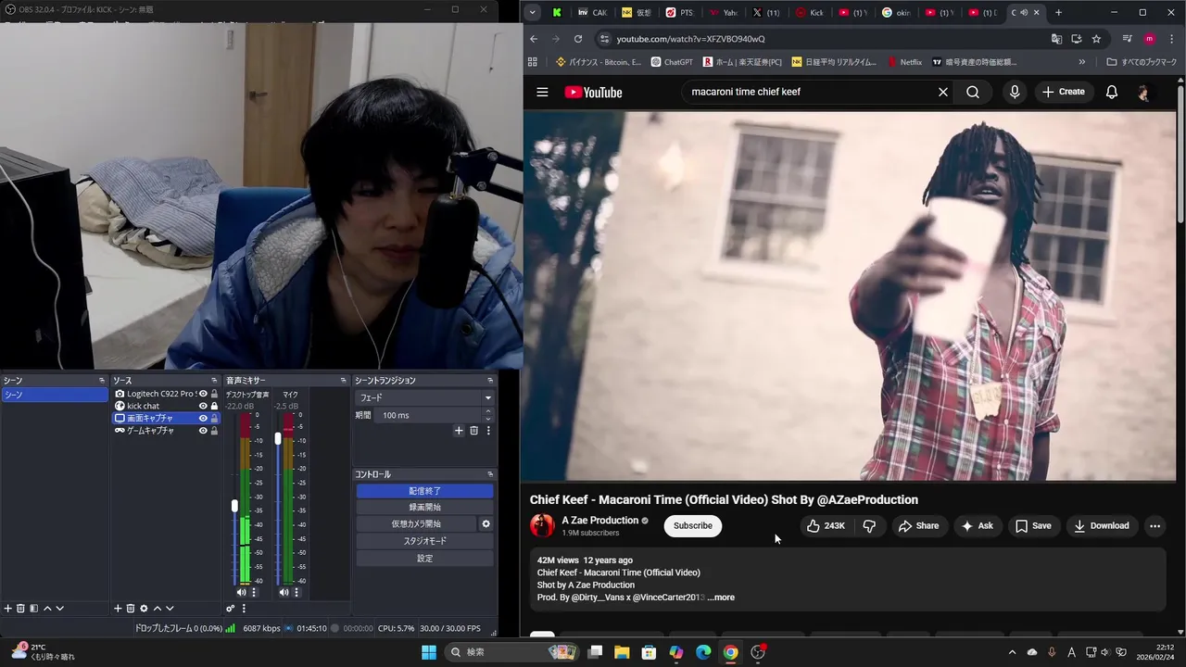Toggle lock on 画面キャプチャ source
Screen dimensions: 1186x667
tap(214, 418)
